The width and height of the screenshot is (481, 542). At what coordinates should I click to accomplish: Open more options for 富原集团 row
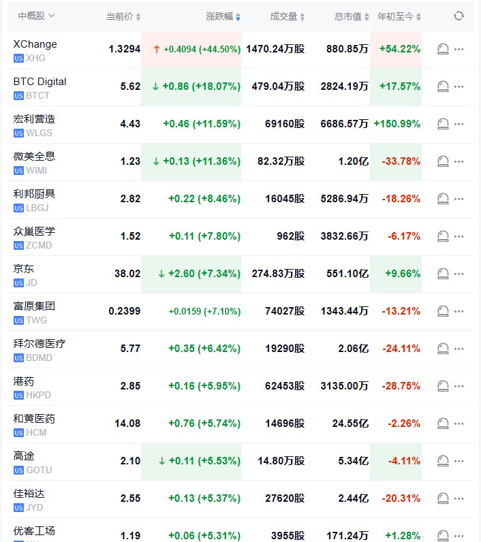click(459, 311)
